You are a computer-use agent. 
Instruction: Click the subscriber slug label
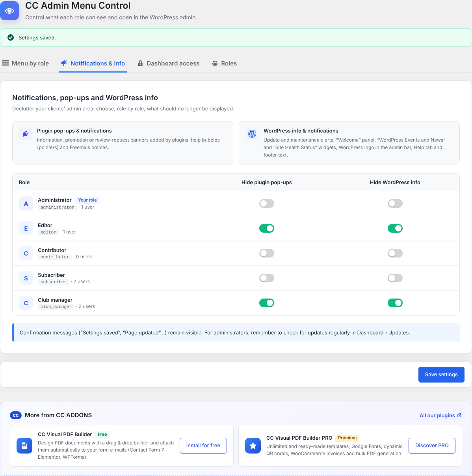(54, 282)
